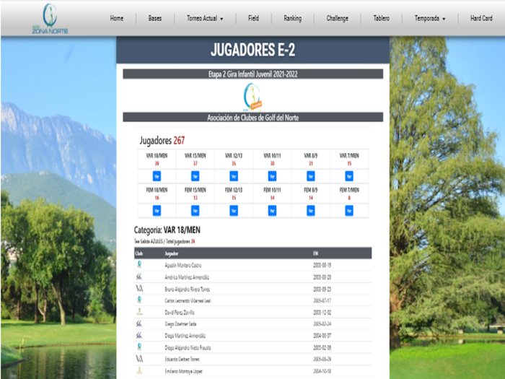Navigate to the Ranking page
This screenshot has width=505, height=379.
(292, 18)
